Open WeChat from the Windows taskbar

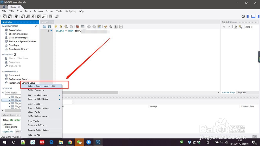click(x=79, y=142)
